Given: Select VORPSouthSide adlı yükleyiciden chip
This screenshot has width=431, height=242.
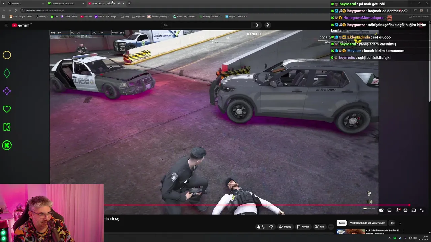Looking at the screenshot, I should [x=367, y=223].
